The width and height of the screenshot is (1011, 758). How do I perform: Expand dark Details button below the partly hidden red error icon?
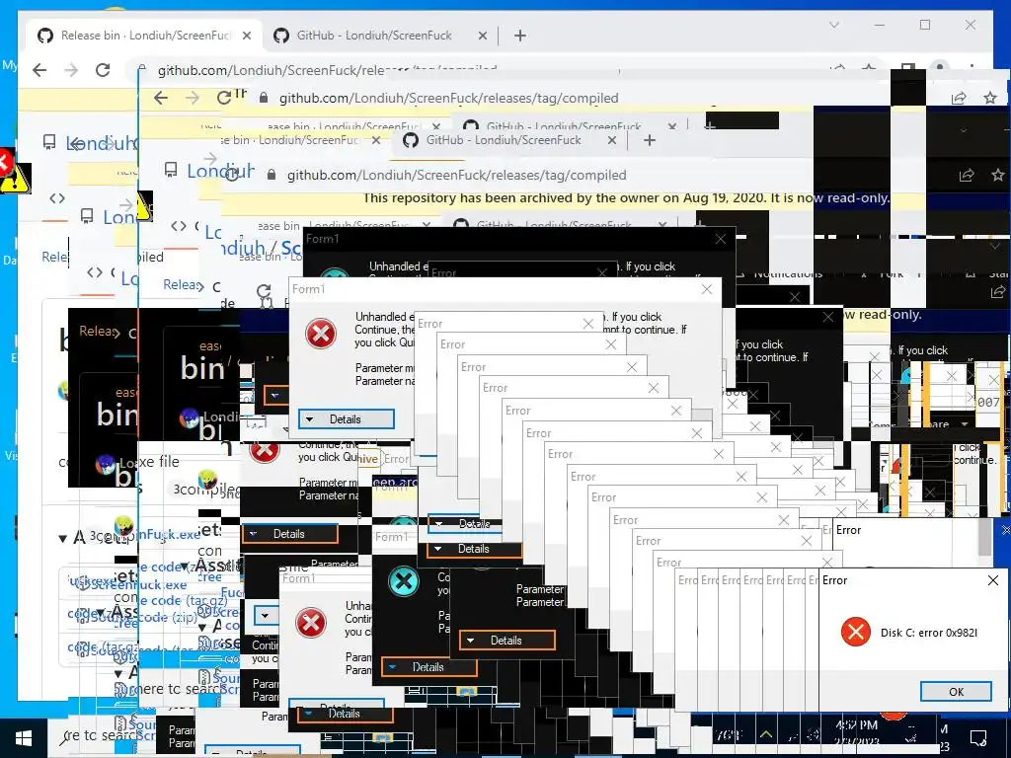(x=289, y=534)
